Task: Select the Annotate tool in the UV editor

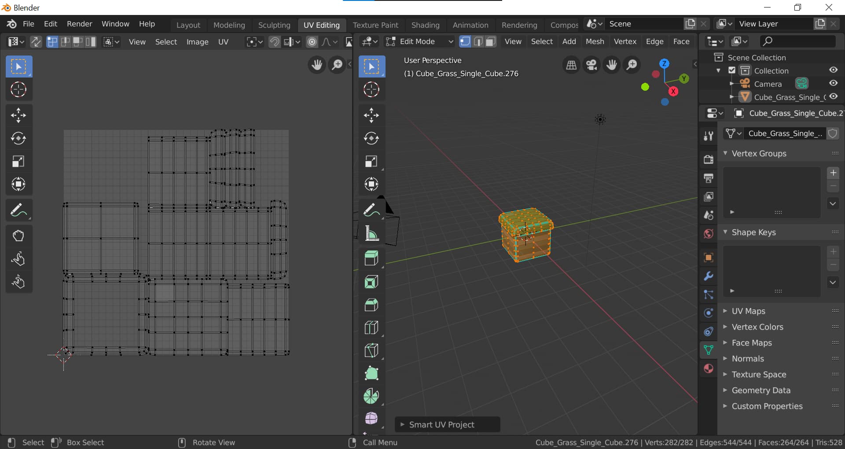Action: coord(18,210)
